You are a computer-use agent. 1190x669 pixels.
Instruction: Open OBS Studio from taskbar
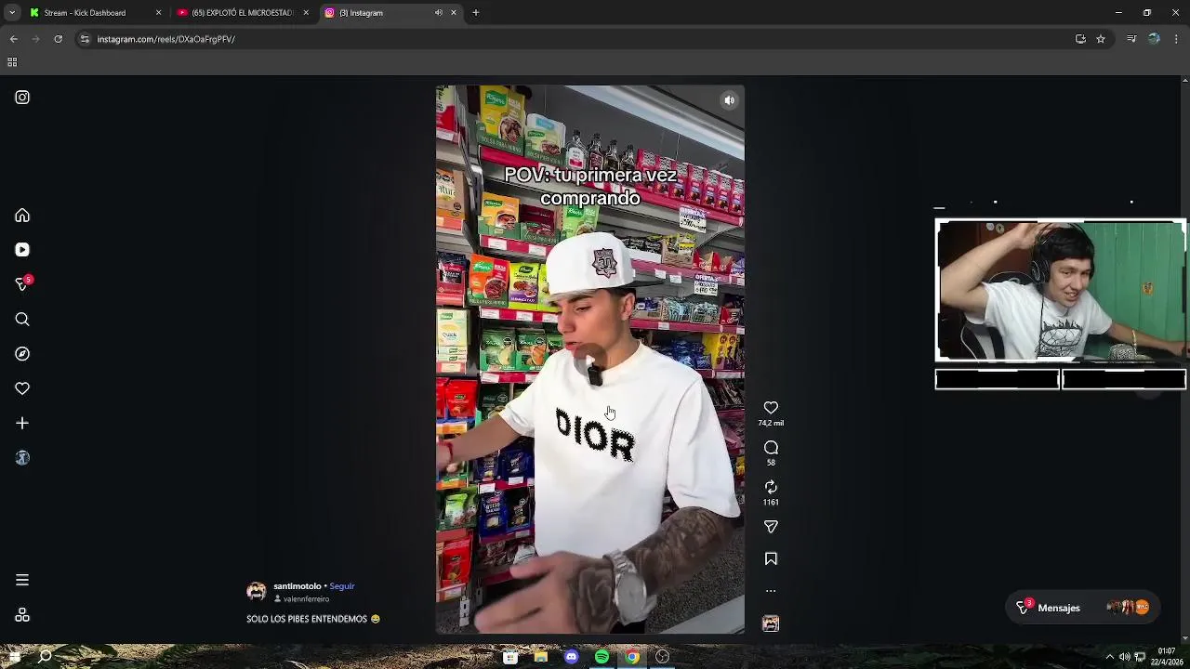(662, 657)
